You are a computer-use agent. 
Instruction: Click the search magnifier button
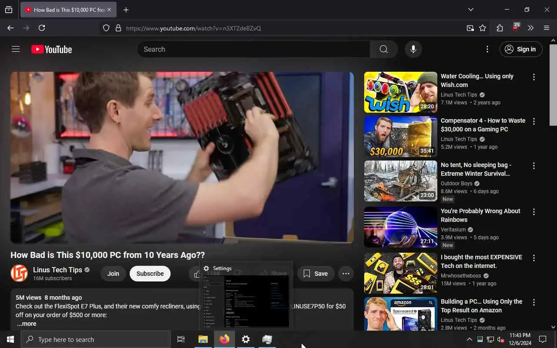383,49
